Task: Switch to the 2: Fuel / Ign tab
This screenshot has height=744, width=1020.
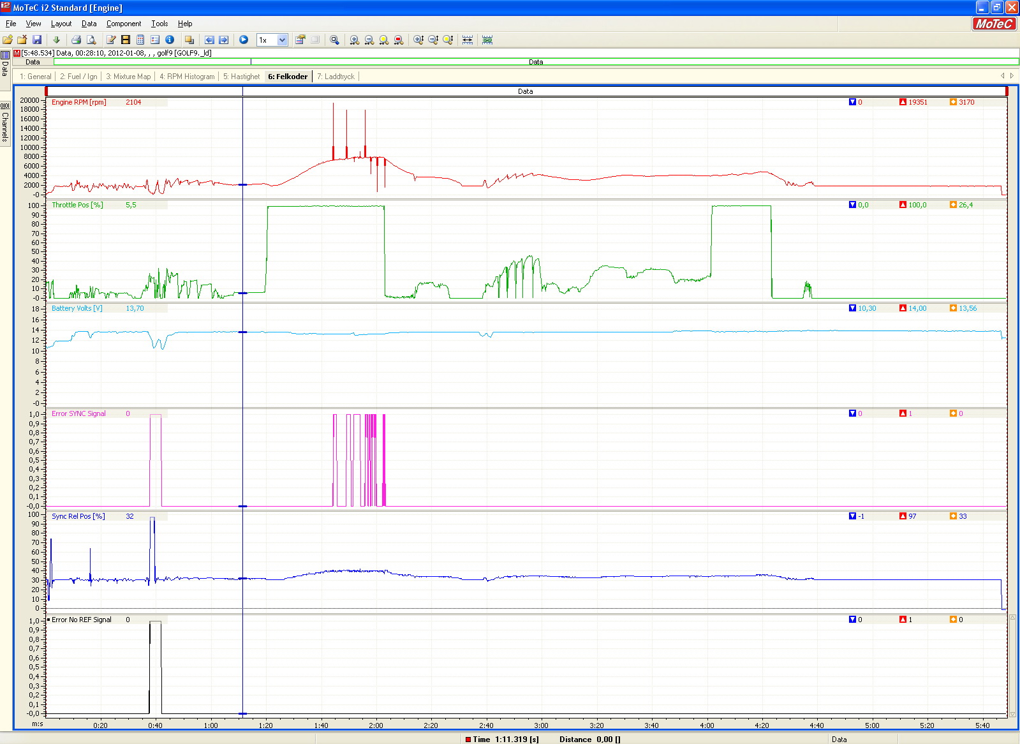Action: 78,77
